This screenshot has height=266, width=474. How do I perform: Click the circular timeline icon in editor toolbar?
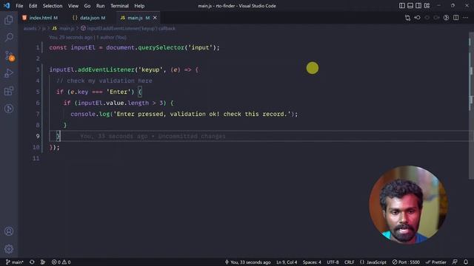[446, 18]
